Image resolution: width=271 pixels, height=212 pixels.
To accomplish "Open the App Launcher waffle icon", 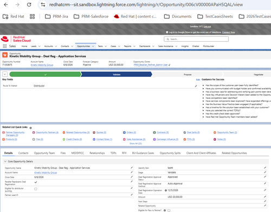I will point(5,46).
